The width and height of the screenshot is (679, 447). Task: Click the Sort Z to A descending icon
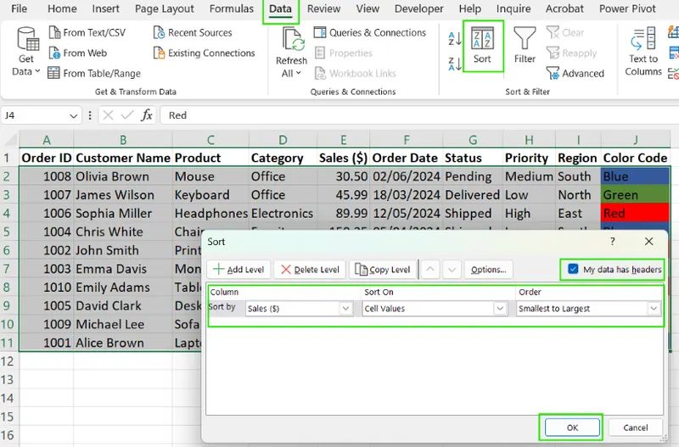click(455, 64)
